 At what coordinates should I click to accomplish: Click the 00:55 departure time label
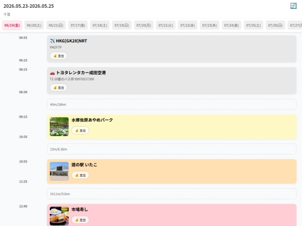[23, 38]
